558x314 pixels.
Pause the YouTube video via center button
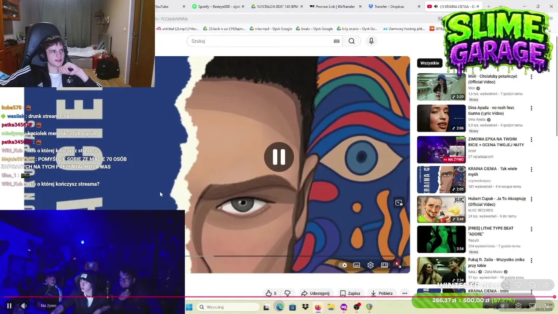point(279,157)
